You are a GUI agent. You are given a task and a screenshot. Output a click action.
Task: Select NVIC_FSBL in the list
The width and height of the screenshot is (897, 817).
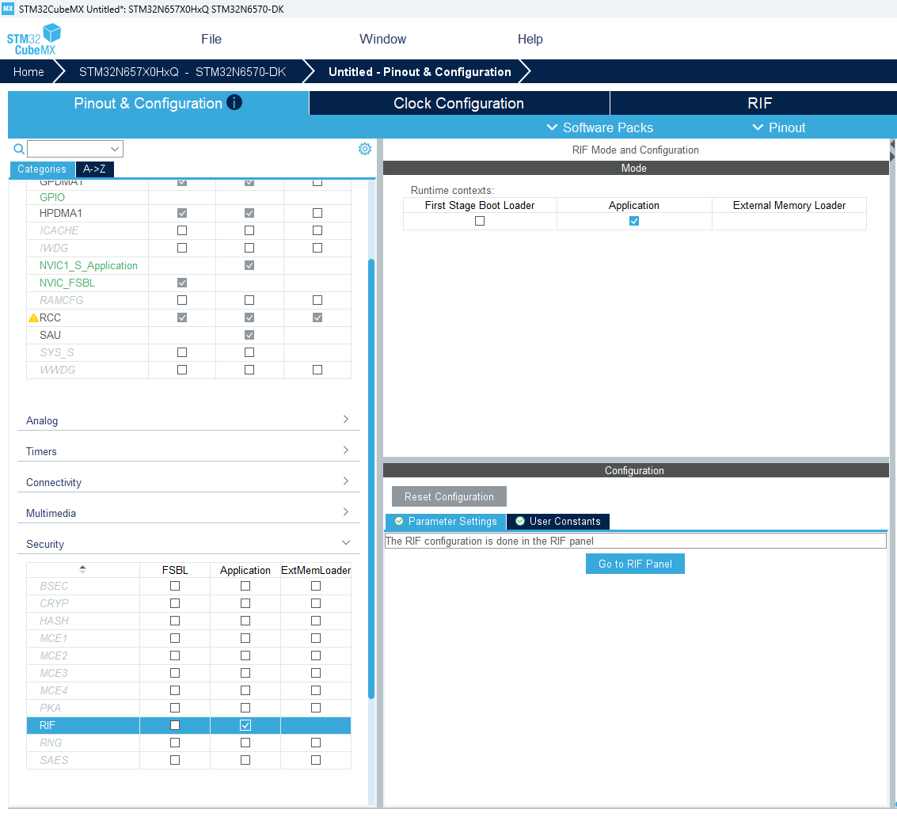[x=67, y=283]
